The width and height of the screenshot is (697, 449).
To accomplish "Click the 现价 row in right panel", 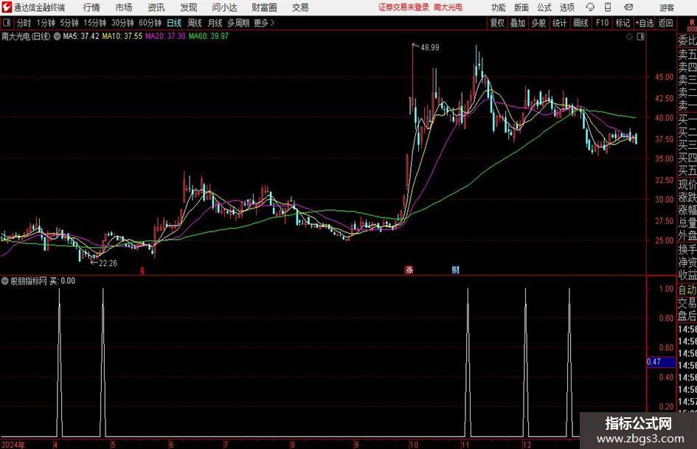I will click(687, 184).
